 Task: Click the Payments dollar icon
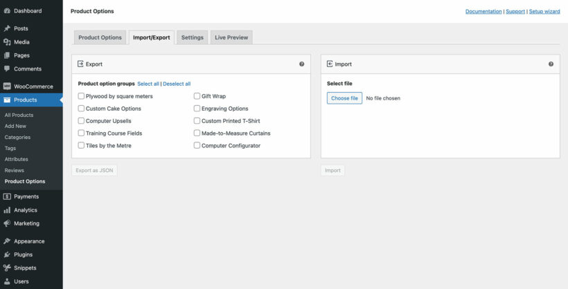(6, 196)
